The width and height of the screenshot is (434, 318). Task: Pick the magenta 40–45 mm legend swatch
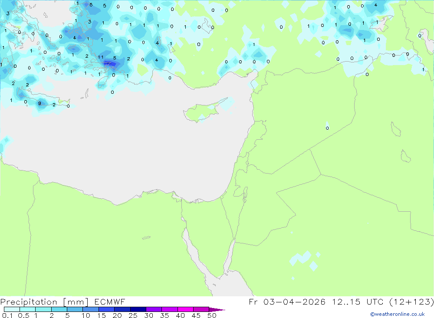pos(185,309)
